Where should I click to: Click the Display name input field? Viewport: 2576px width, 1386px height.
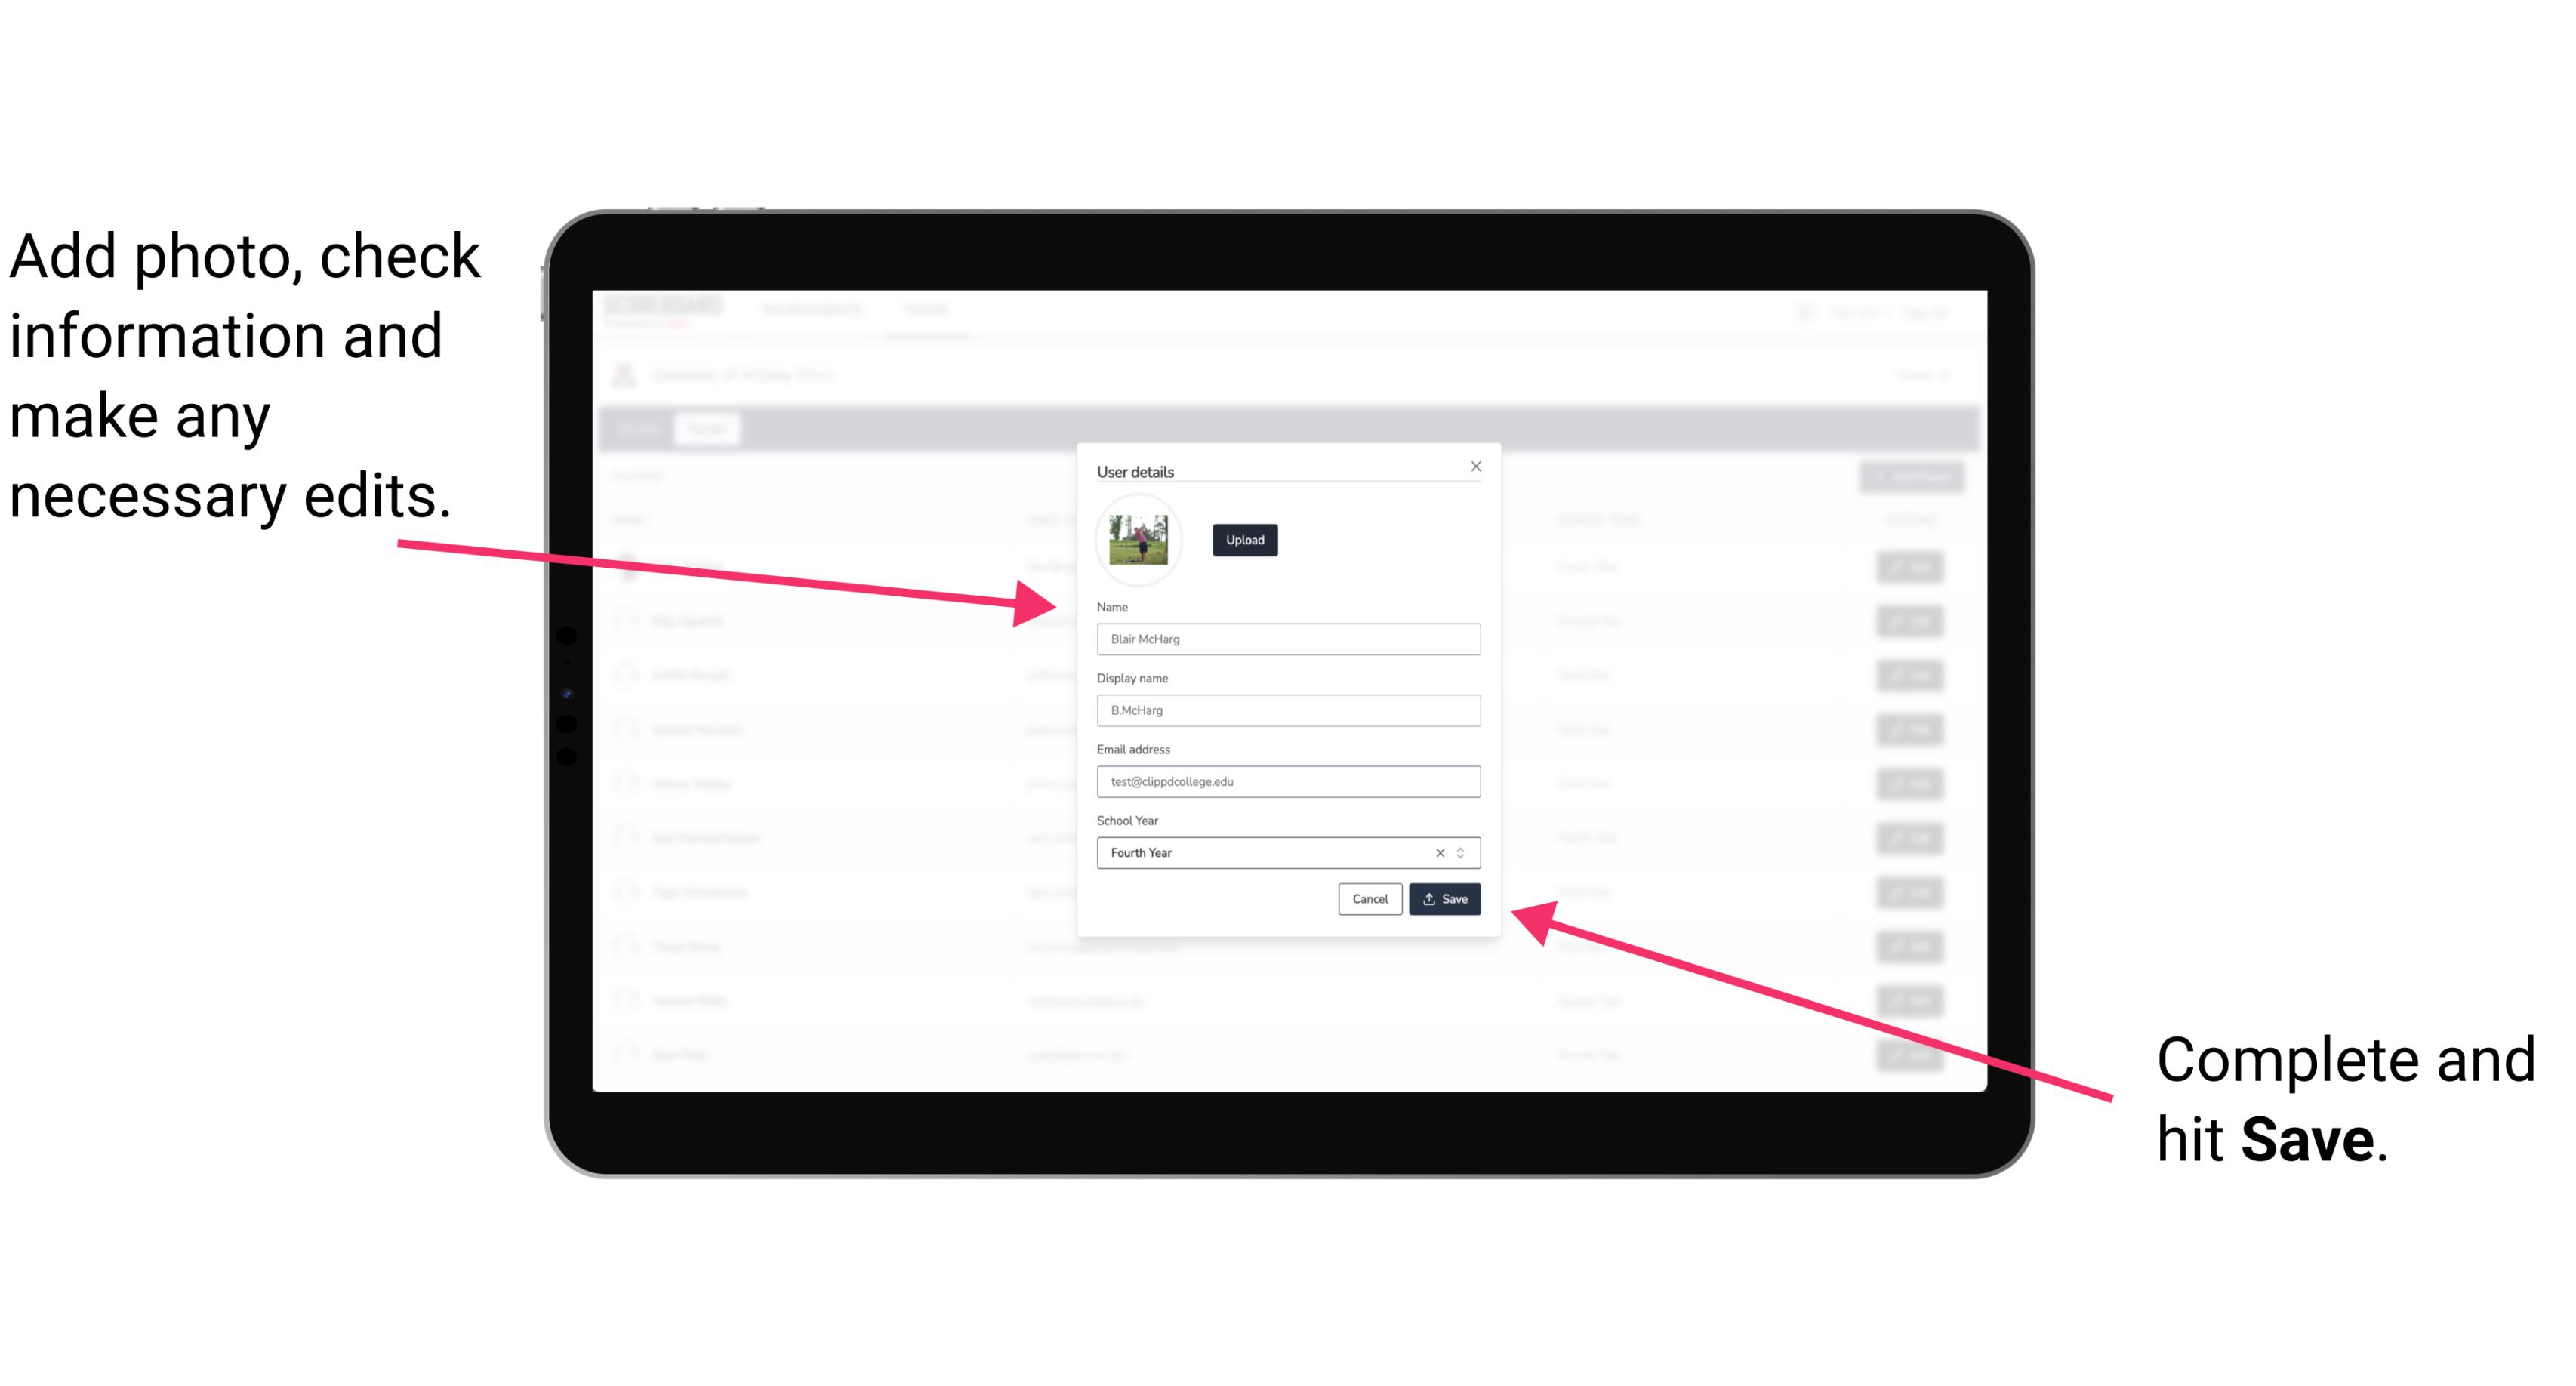click(x=1289, y=710)
